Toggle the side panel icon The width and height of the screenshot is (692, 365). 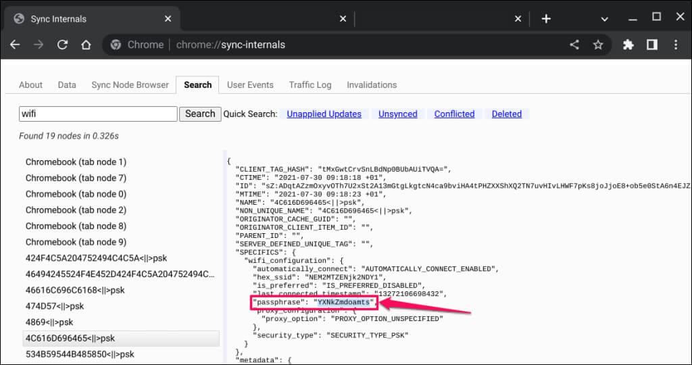pos(651,45)
